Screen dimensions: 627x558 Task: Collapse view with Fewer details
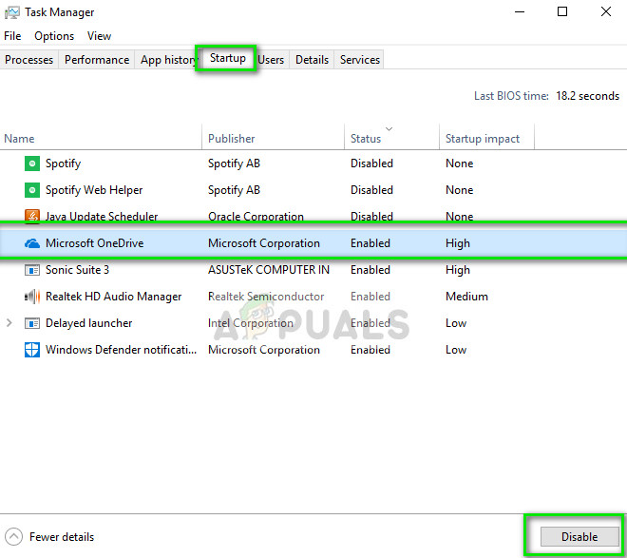pos(50,537)
